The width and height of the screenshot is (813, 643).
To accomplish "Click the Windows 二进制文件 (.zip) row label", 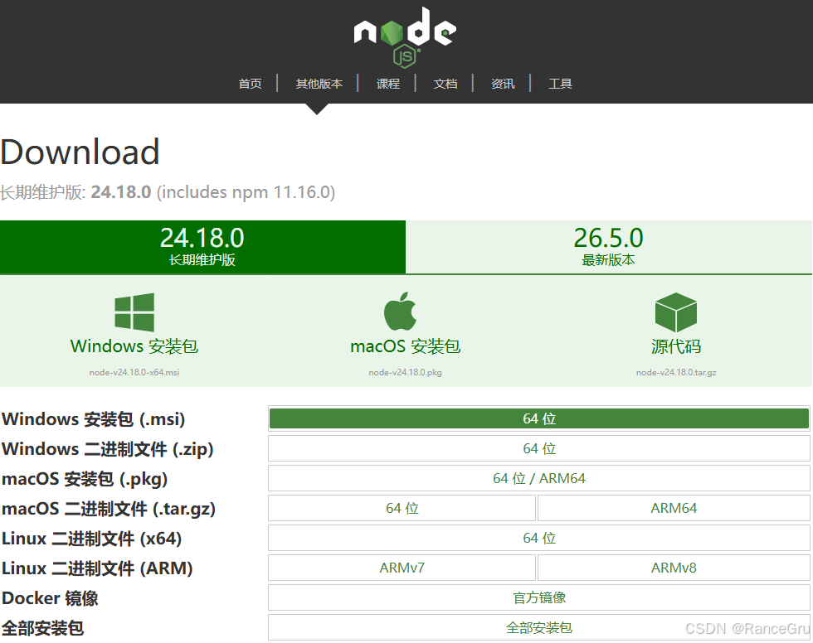I will tap(108, 449).
